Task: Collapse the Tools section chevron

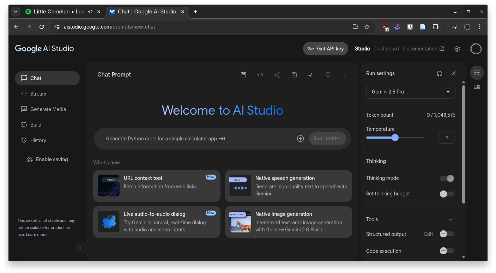Action: pos(450,219)
